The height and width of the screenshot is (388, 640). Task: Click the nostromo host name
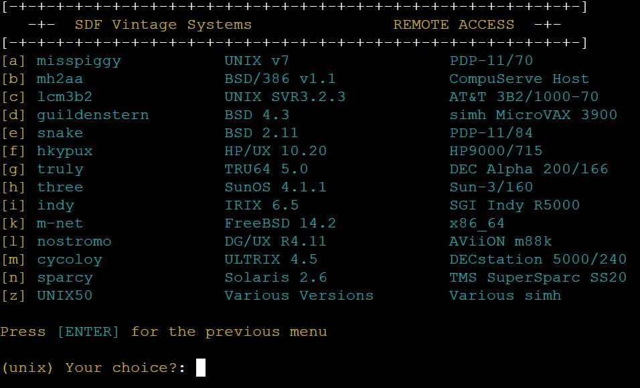(x=74, y=241)
